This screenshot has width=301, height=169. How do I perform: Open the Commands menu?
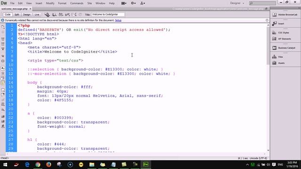point(77,3)
